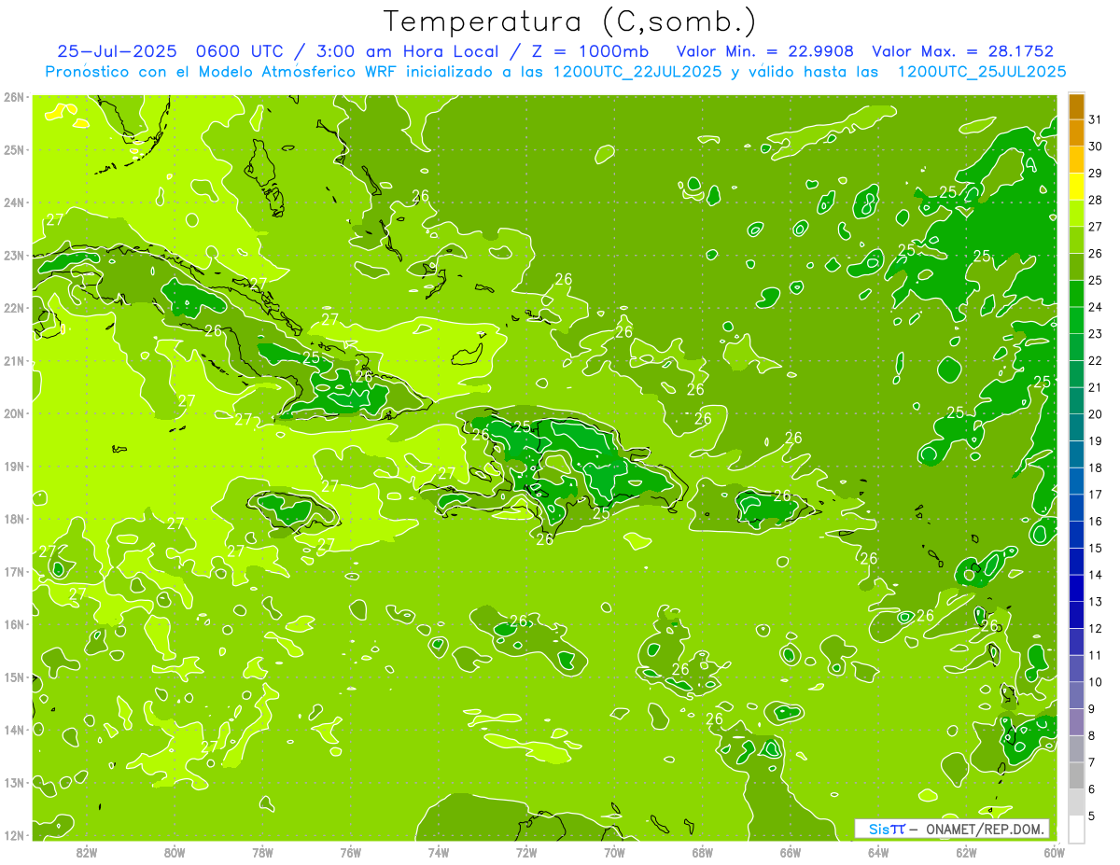Click the 16N latitude axis label

coord(13,624)
